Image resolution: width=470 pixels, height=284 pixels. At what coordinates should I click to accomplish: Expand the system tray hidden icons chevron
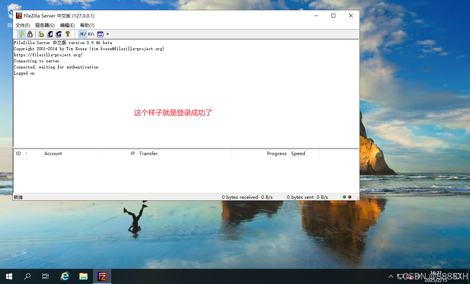click(x=391, y=276)
